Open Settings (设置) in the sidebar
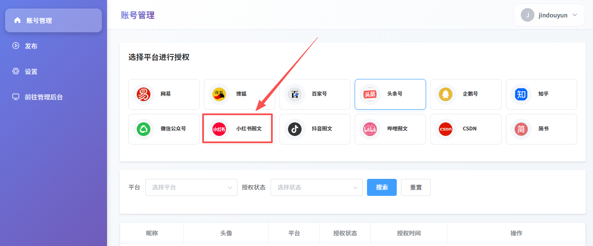Viewport: 593px width, 246px height. tap(31, 71)
